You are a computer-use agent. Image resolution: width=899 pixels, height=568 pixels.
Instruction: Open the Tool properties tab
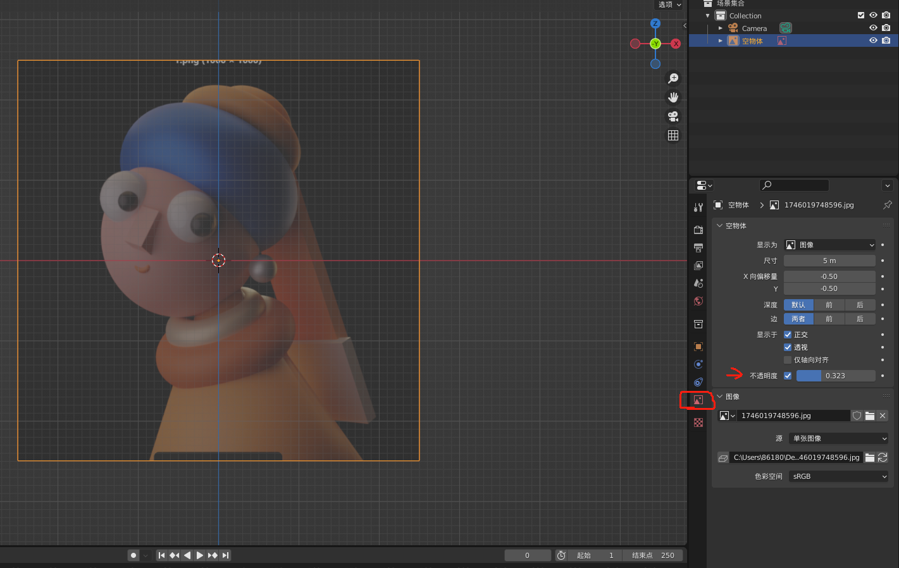[698, 207]
